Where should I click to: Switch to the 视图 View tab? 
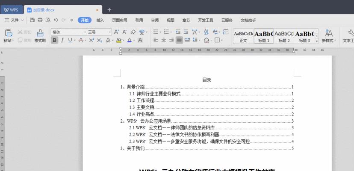[171, 20]
